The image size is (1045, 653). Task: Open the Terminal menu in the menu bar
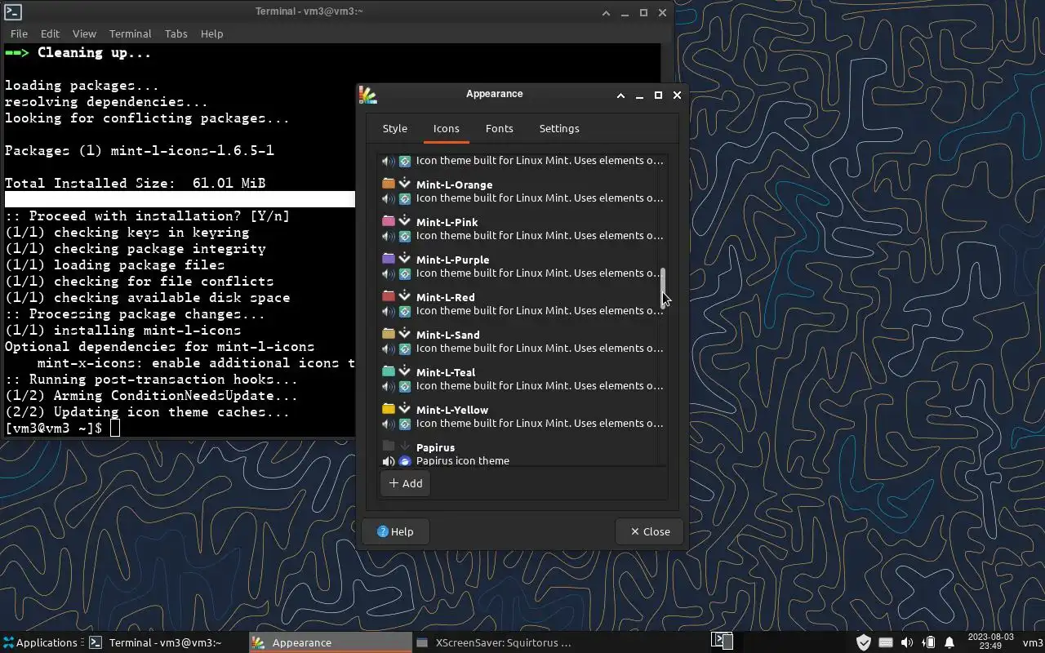coord(130,33)
